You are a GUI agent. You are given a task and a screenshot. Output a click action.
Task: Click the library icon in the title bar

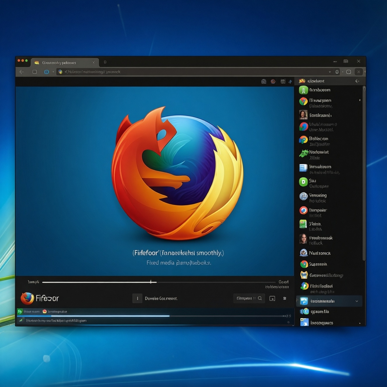coord(346,61)
